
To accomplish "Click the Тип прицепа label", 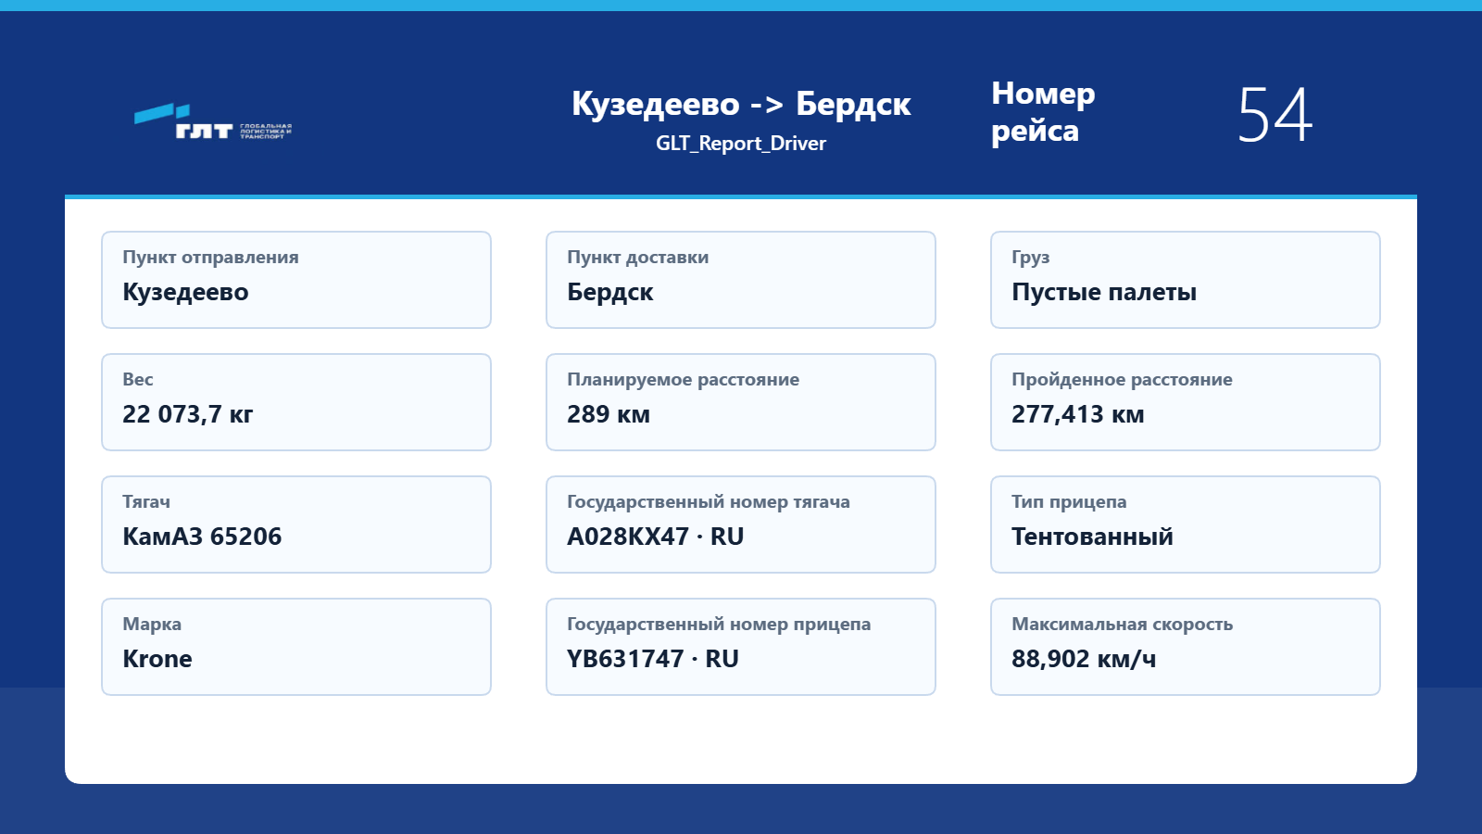I will (x=1069, y=502).
